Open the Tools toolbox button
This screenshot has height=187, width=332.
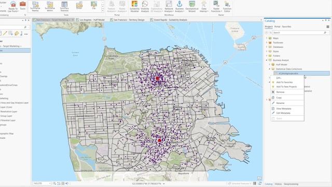pos(23,6)
